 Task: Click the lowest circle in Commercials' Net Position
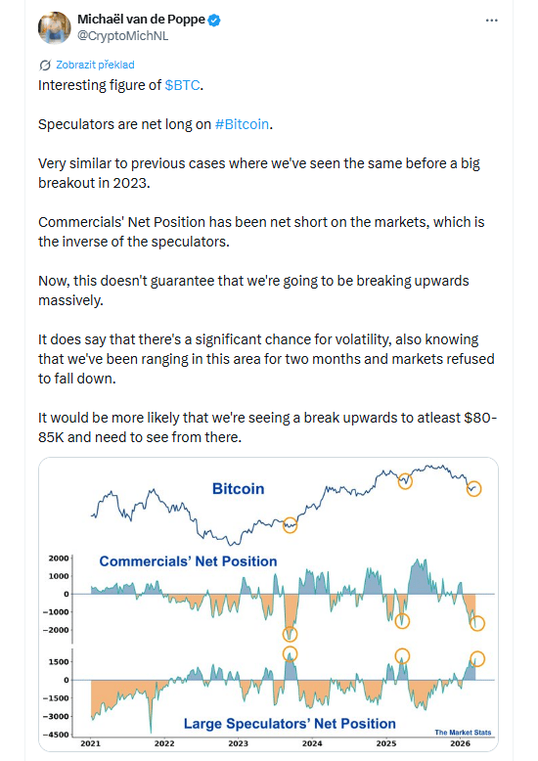tap(290, 634)
